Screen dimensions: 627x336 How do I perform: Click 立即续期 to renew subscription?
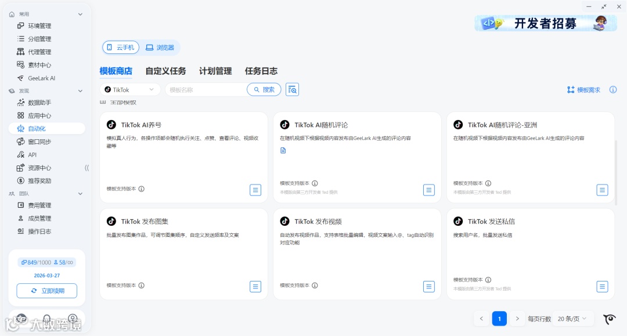tap(46, 291)
